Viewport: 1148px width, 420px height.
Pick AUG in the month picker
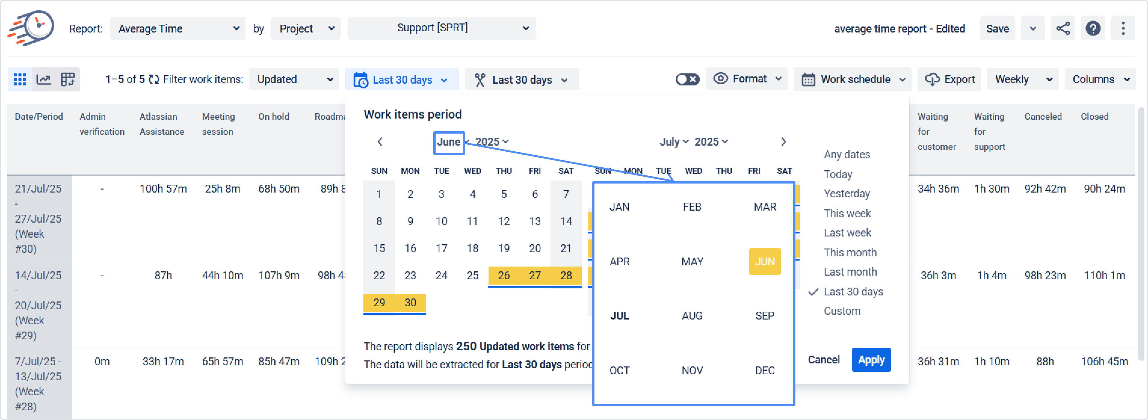[692, 316]
